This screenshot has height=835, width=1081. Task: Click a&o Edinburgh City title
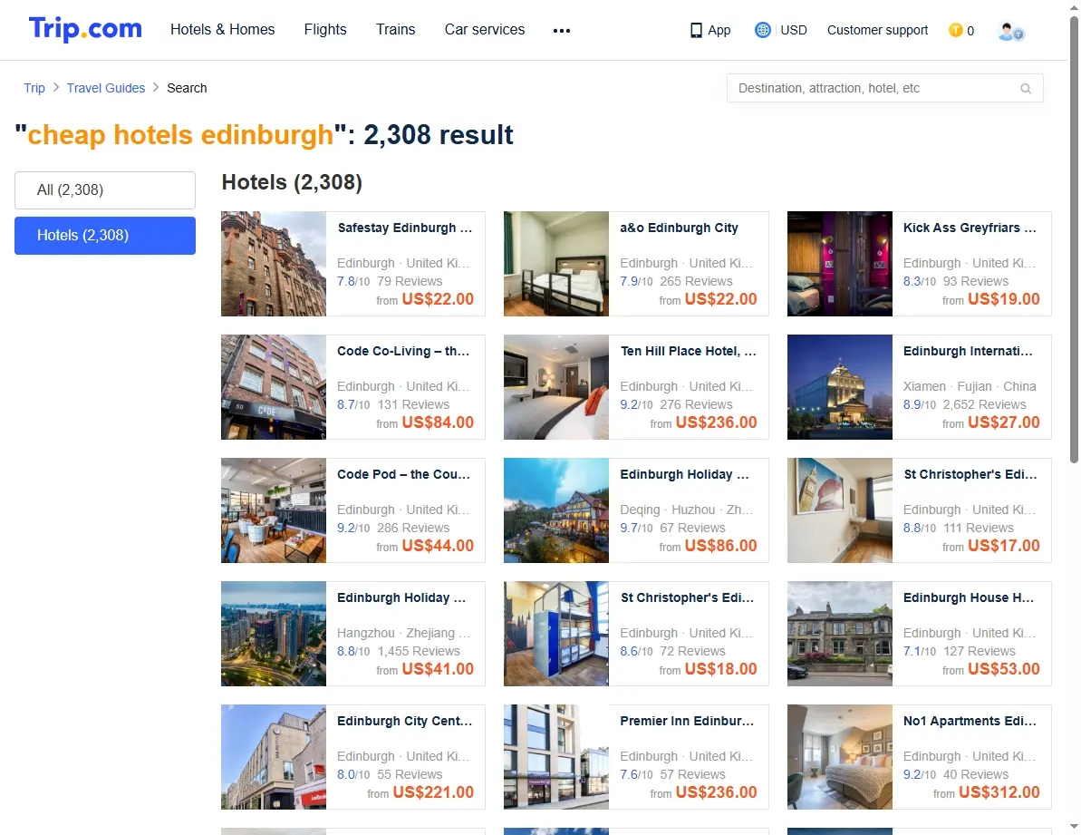(x=679, y=228)
